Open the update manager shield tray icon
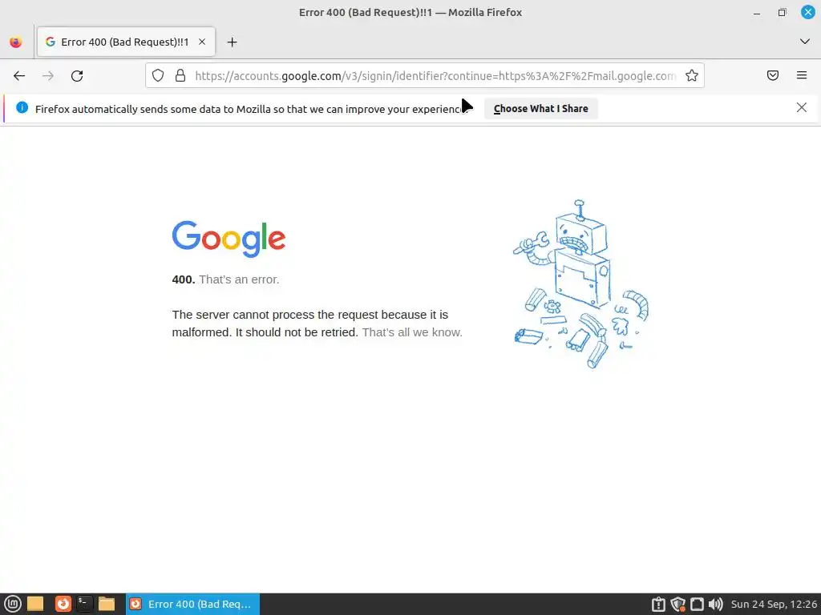Viewport: 821px width, 615px height. click(677, 604)
